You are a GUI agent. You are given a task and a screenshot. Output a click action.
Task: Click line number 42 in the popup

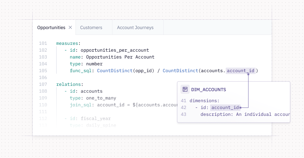(184, 107)
